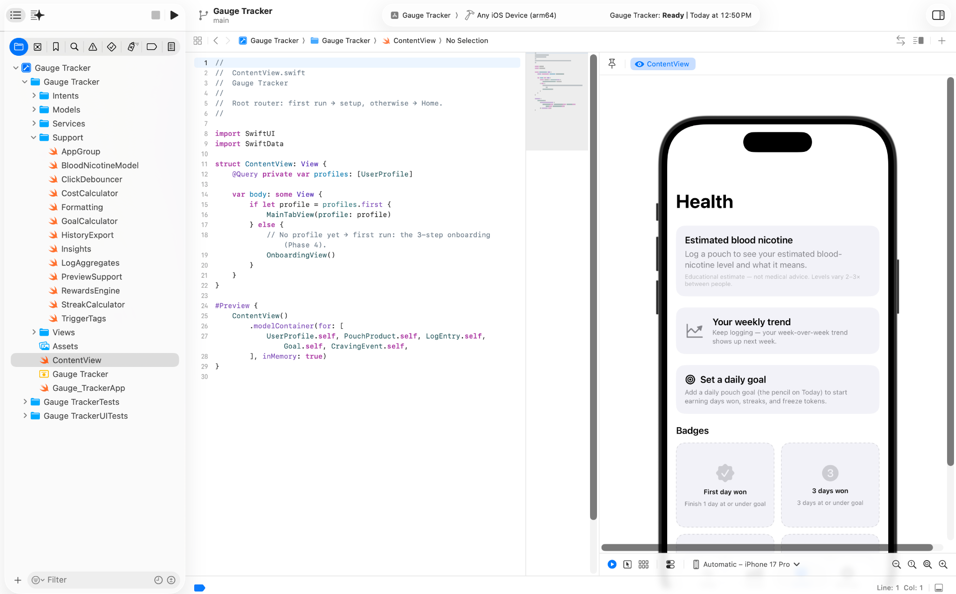Pin the preview canvas
The width and height of the screenshot is (956, 594).
pos(612,64)
